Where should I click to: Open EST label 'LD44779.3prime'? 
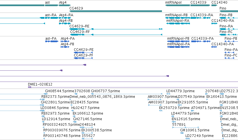pyautogui.click(x=180, y=91)
